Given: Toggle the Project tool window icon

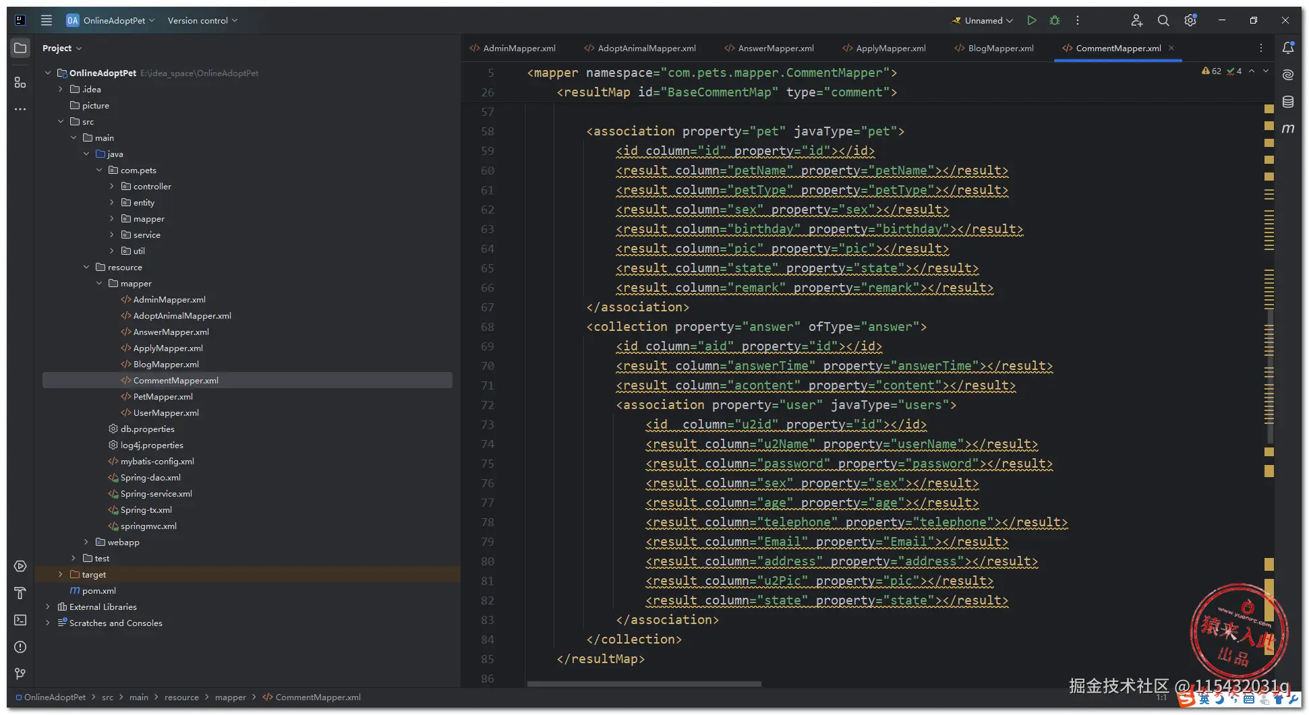Looking at the screenshot, I should tap(20, 48).
